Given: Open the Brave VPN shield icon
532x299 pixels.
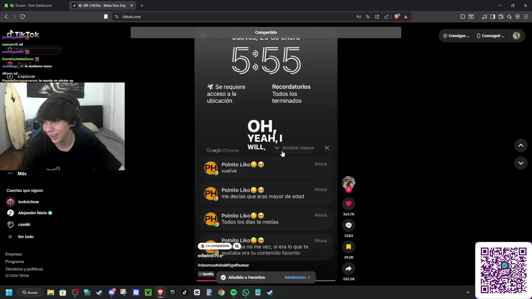Looking at the screenshot, I should (x=517, y=17).
